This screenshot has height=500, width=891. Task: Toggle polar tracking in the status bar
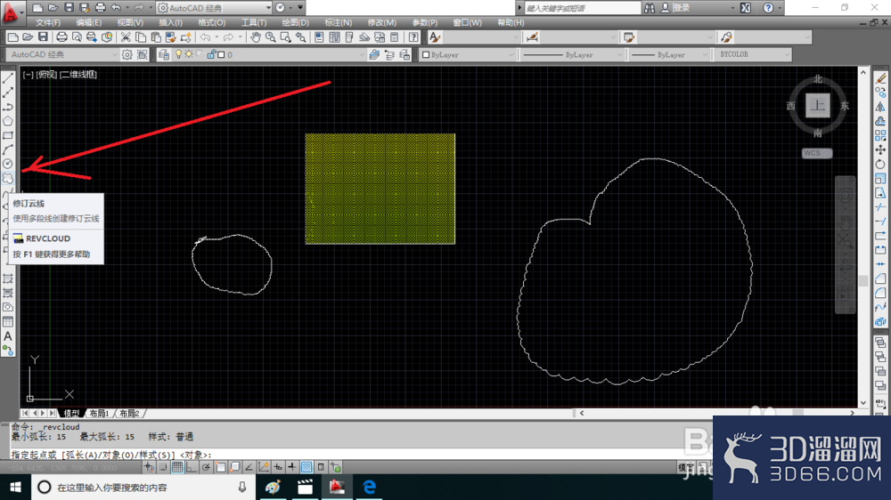(x=206, y=467)
